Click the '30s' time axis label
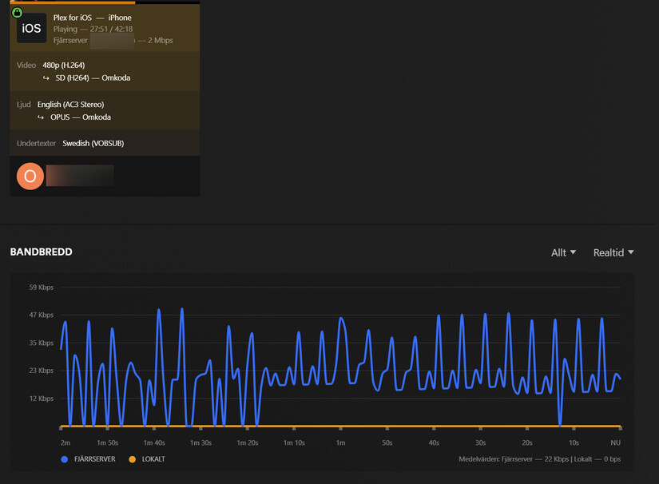The height and width of the screenshot is (484, 659). tap(480, 442)
